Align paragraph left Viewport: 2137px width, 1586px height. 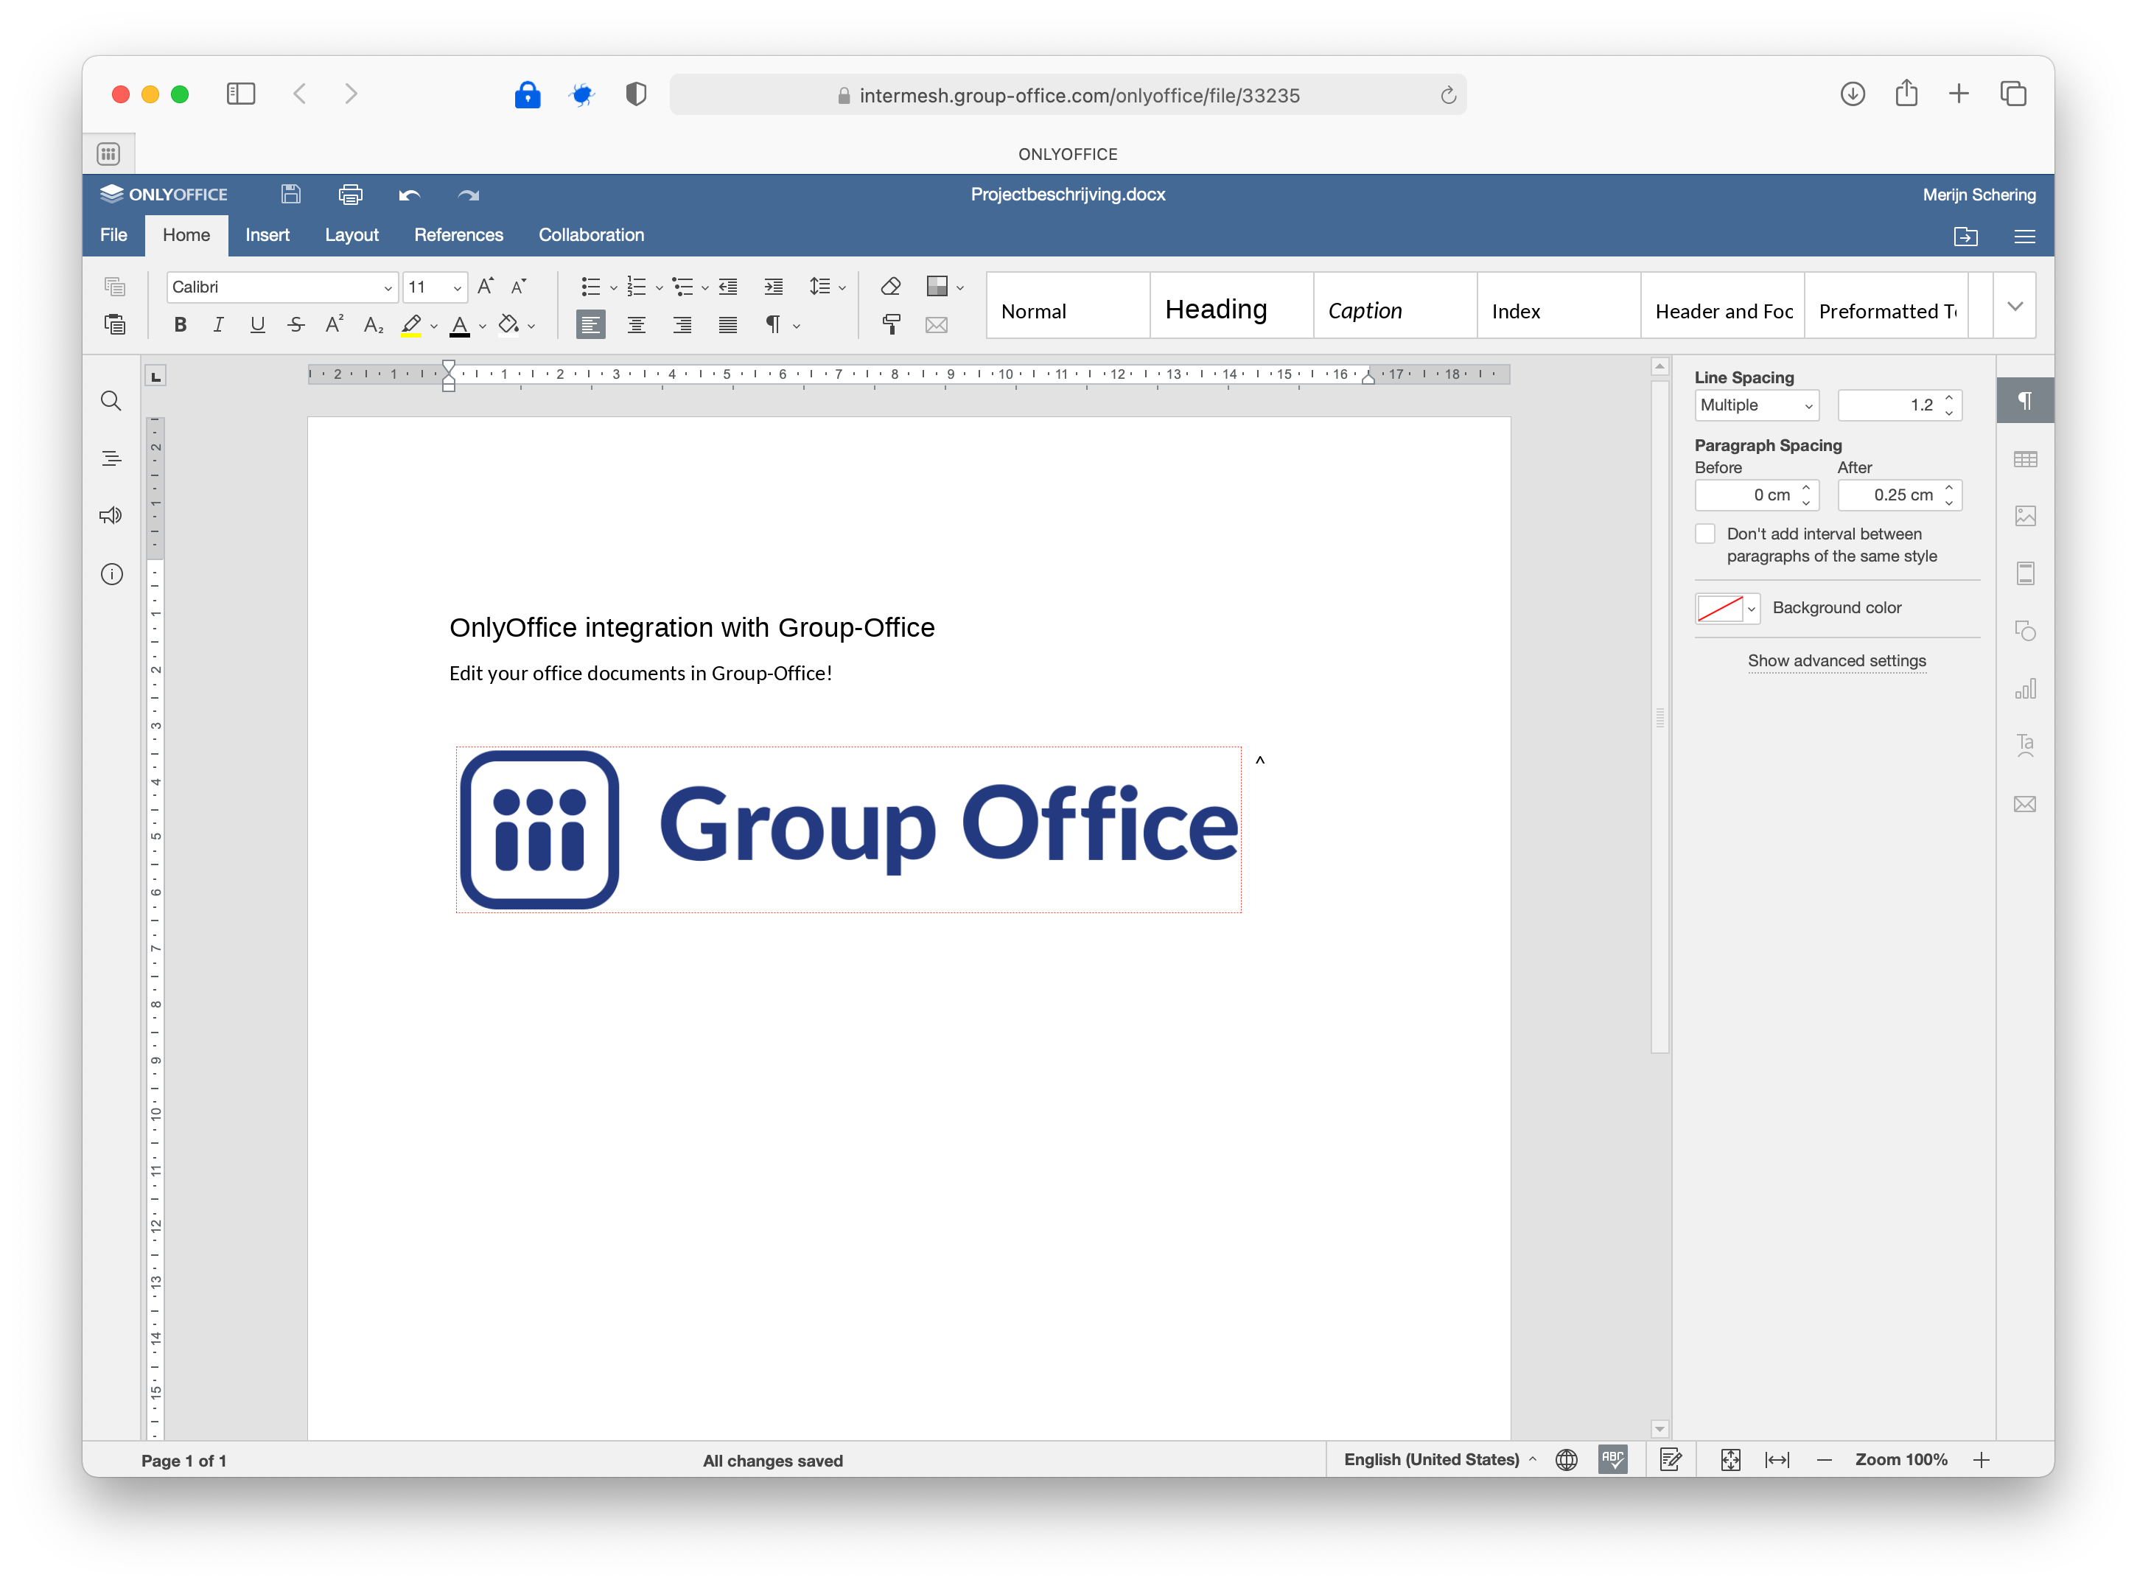(x=590, y=324)
